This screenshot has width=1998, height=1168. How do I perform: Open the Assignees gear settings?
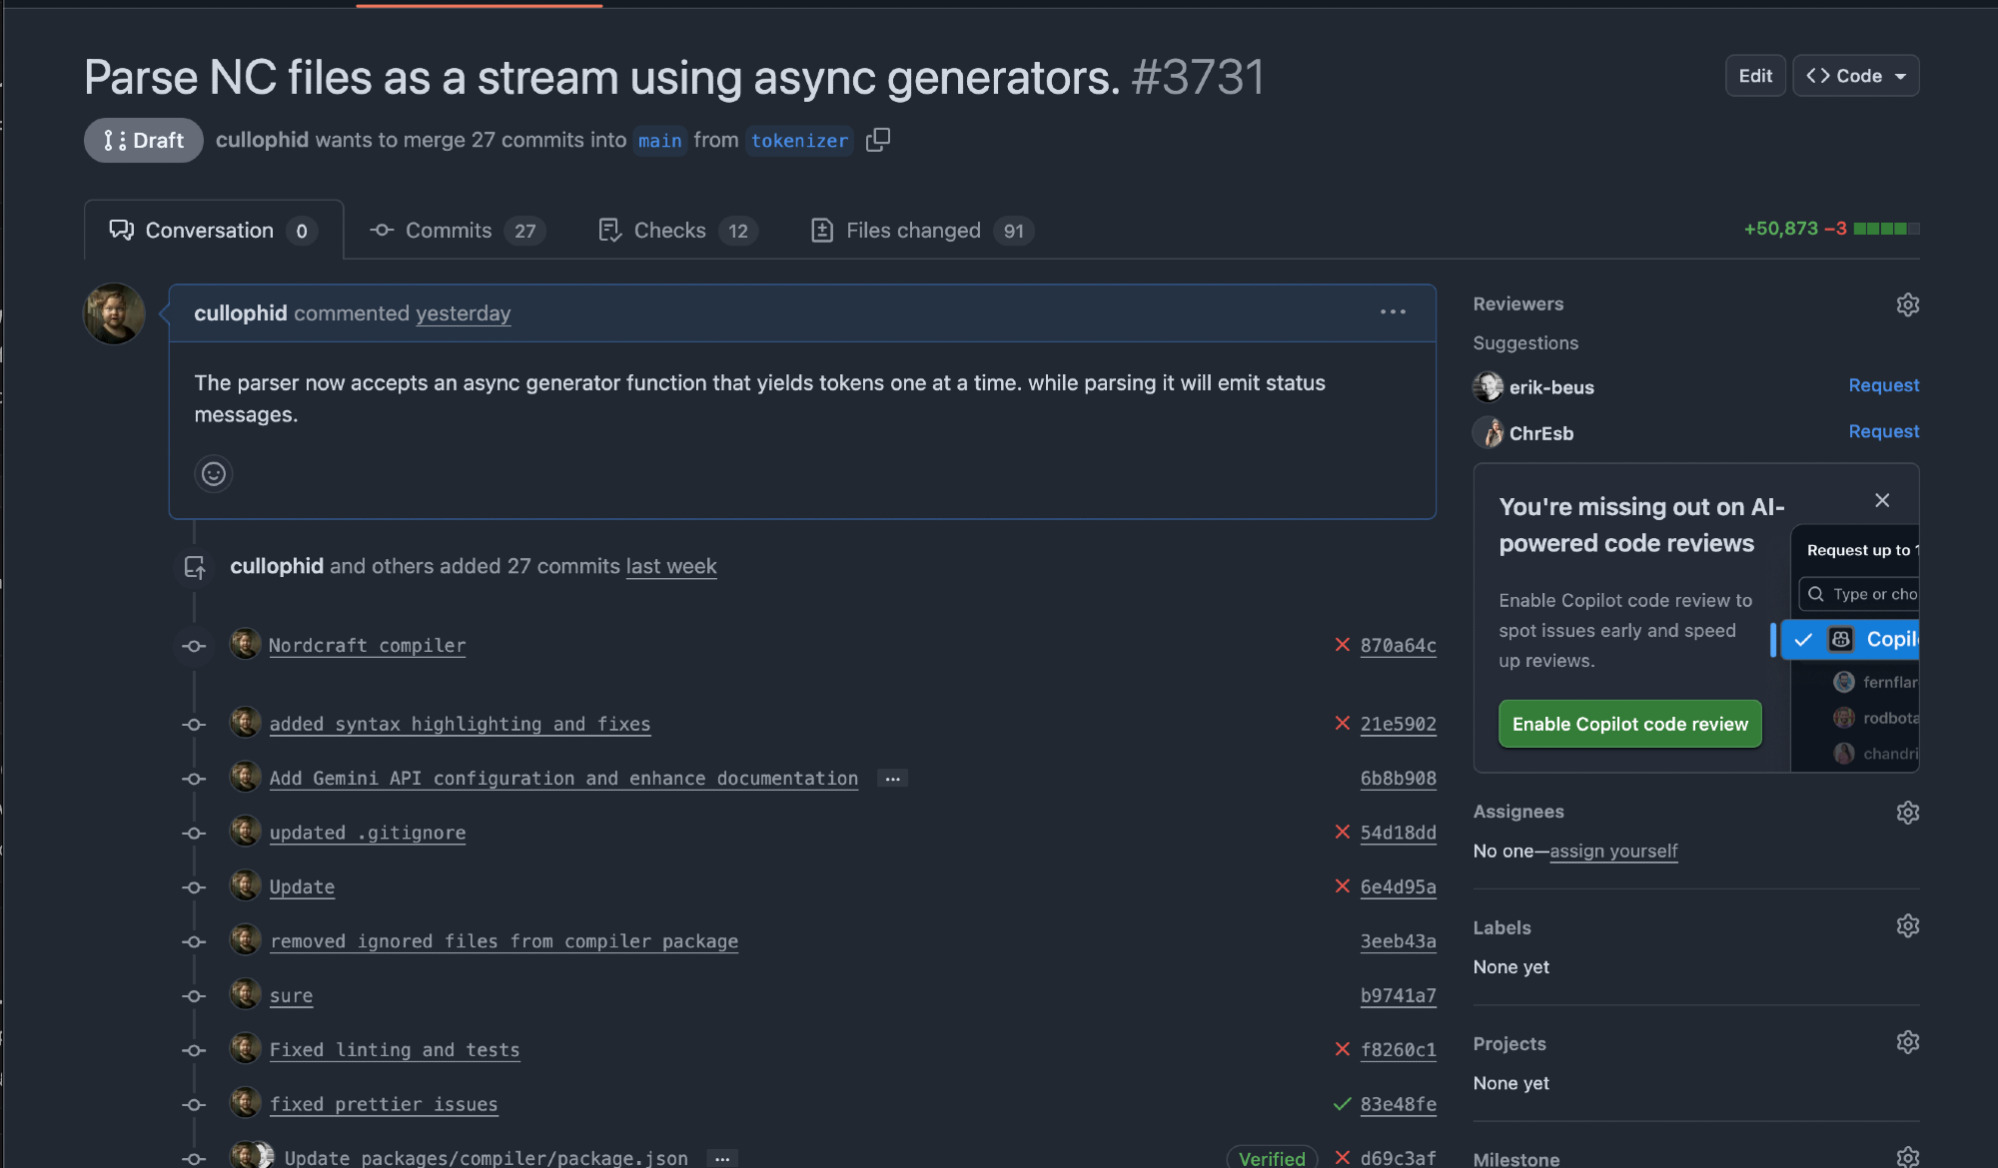1907,813
